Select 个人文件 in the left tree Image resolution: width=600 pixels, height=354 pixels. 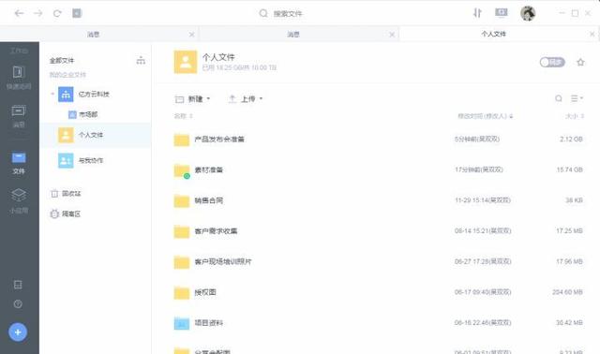tap(96, 135)
